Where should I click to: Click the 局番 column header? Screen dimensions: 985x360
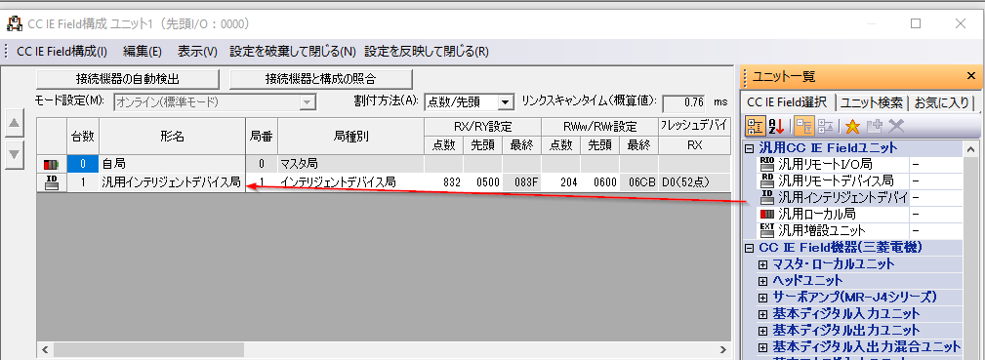click(x=261, y=136)
